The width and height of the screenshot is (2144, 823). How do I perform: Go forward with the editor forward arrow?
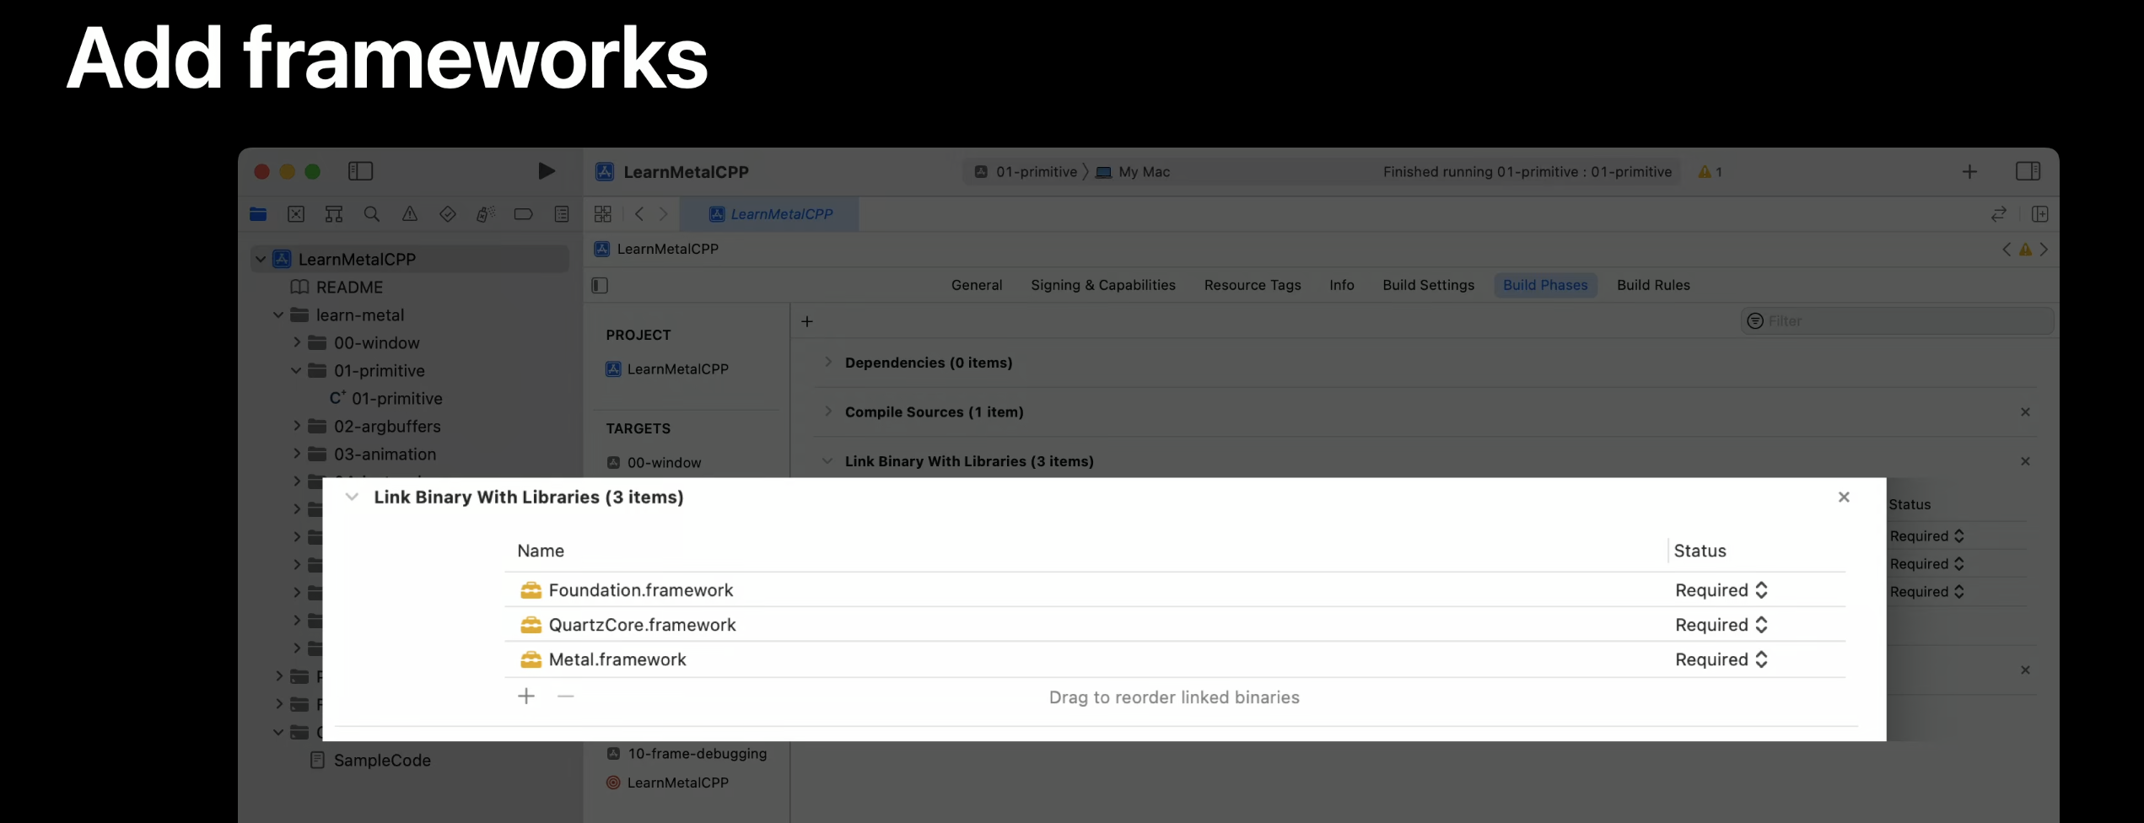tap(664, 214)
